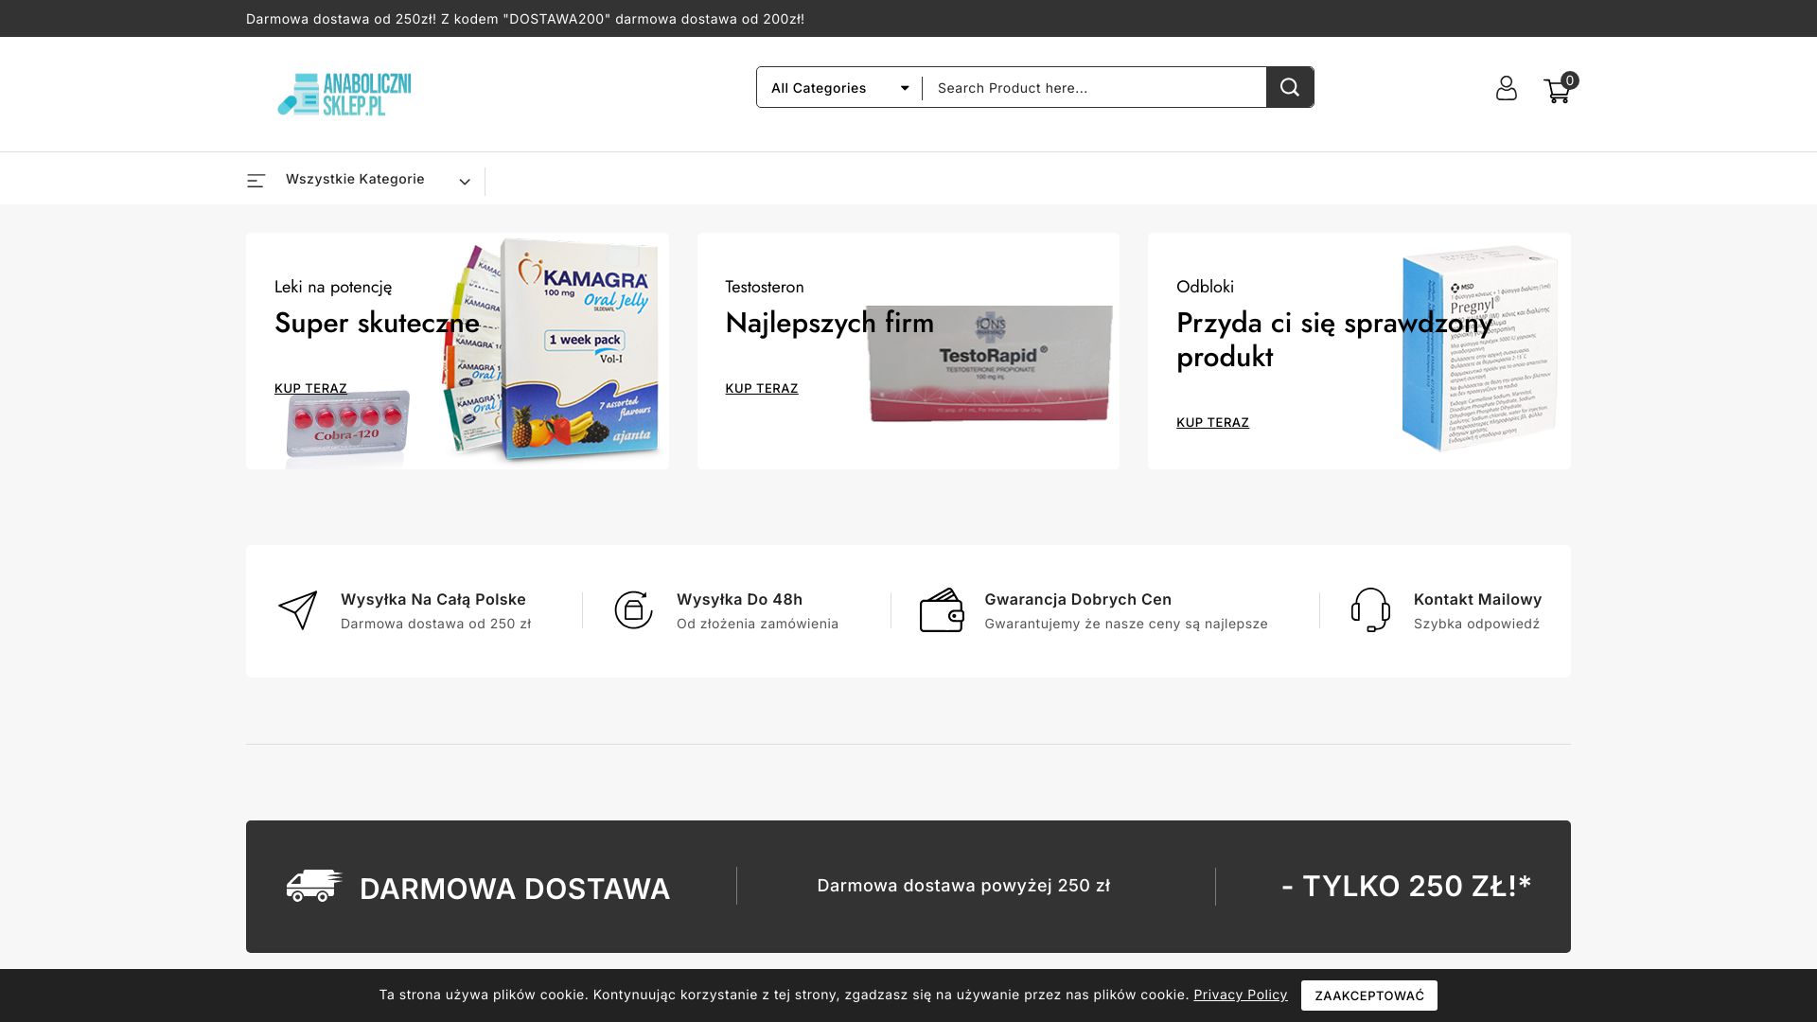The height and width of the screenshot is (1022, 1817).
Task: Click Wysyłka Do 48h text
Action: point(739,599)
